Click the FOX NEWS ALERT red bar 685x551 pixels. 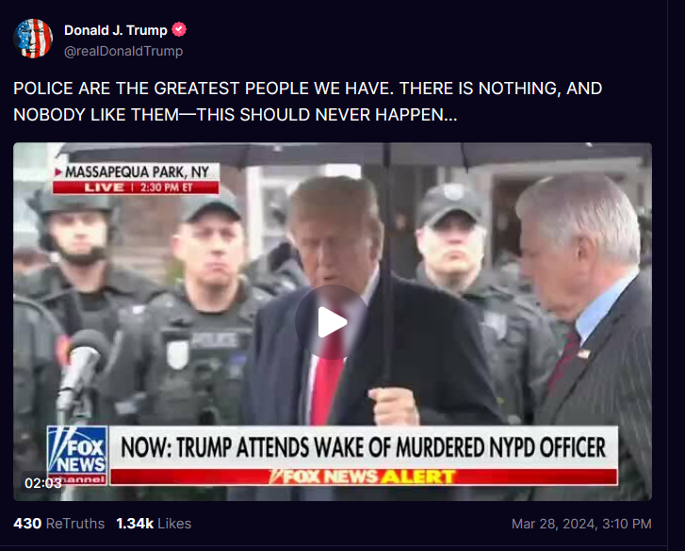tap(364, 477)
